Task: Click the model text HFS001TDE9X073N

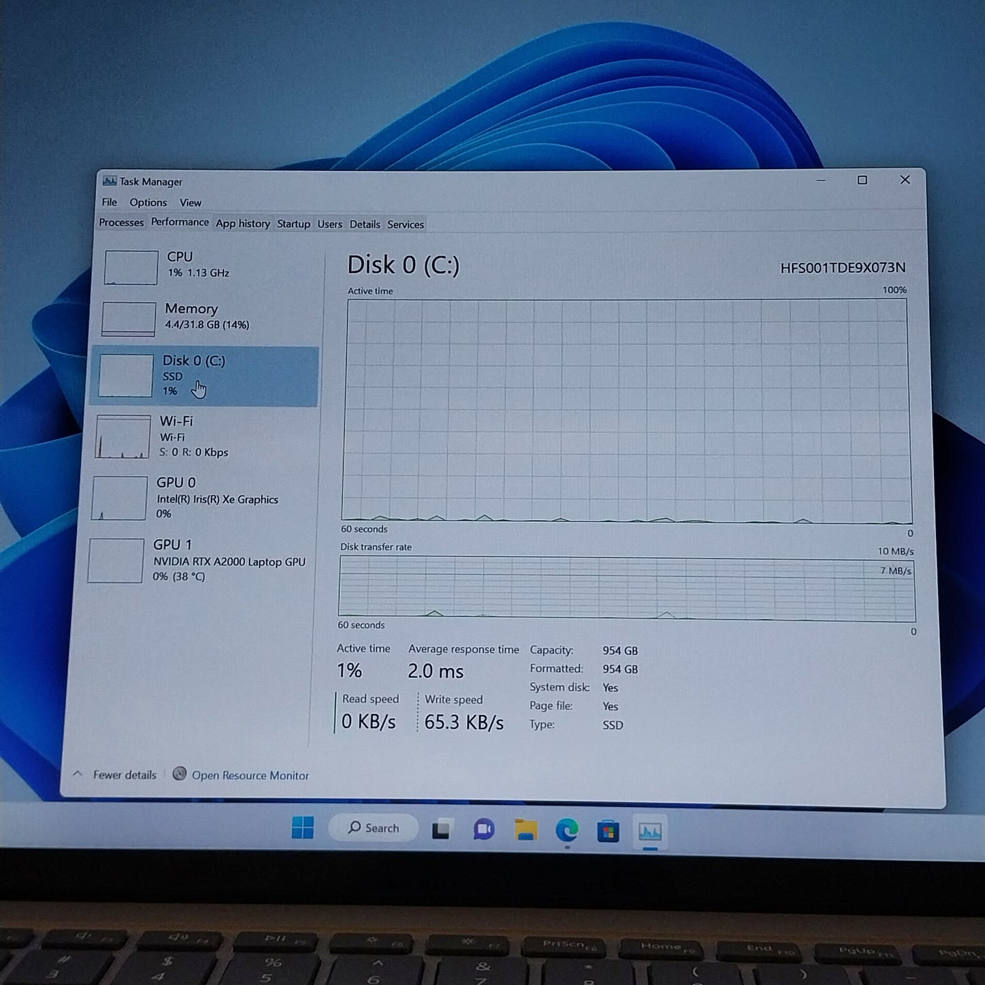Action: pyautogui.click(x=843, y=267)
